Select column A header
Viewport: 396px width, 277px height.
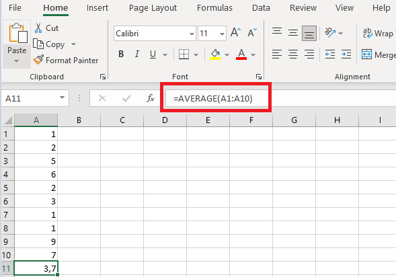click(x=36, y=120)
